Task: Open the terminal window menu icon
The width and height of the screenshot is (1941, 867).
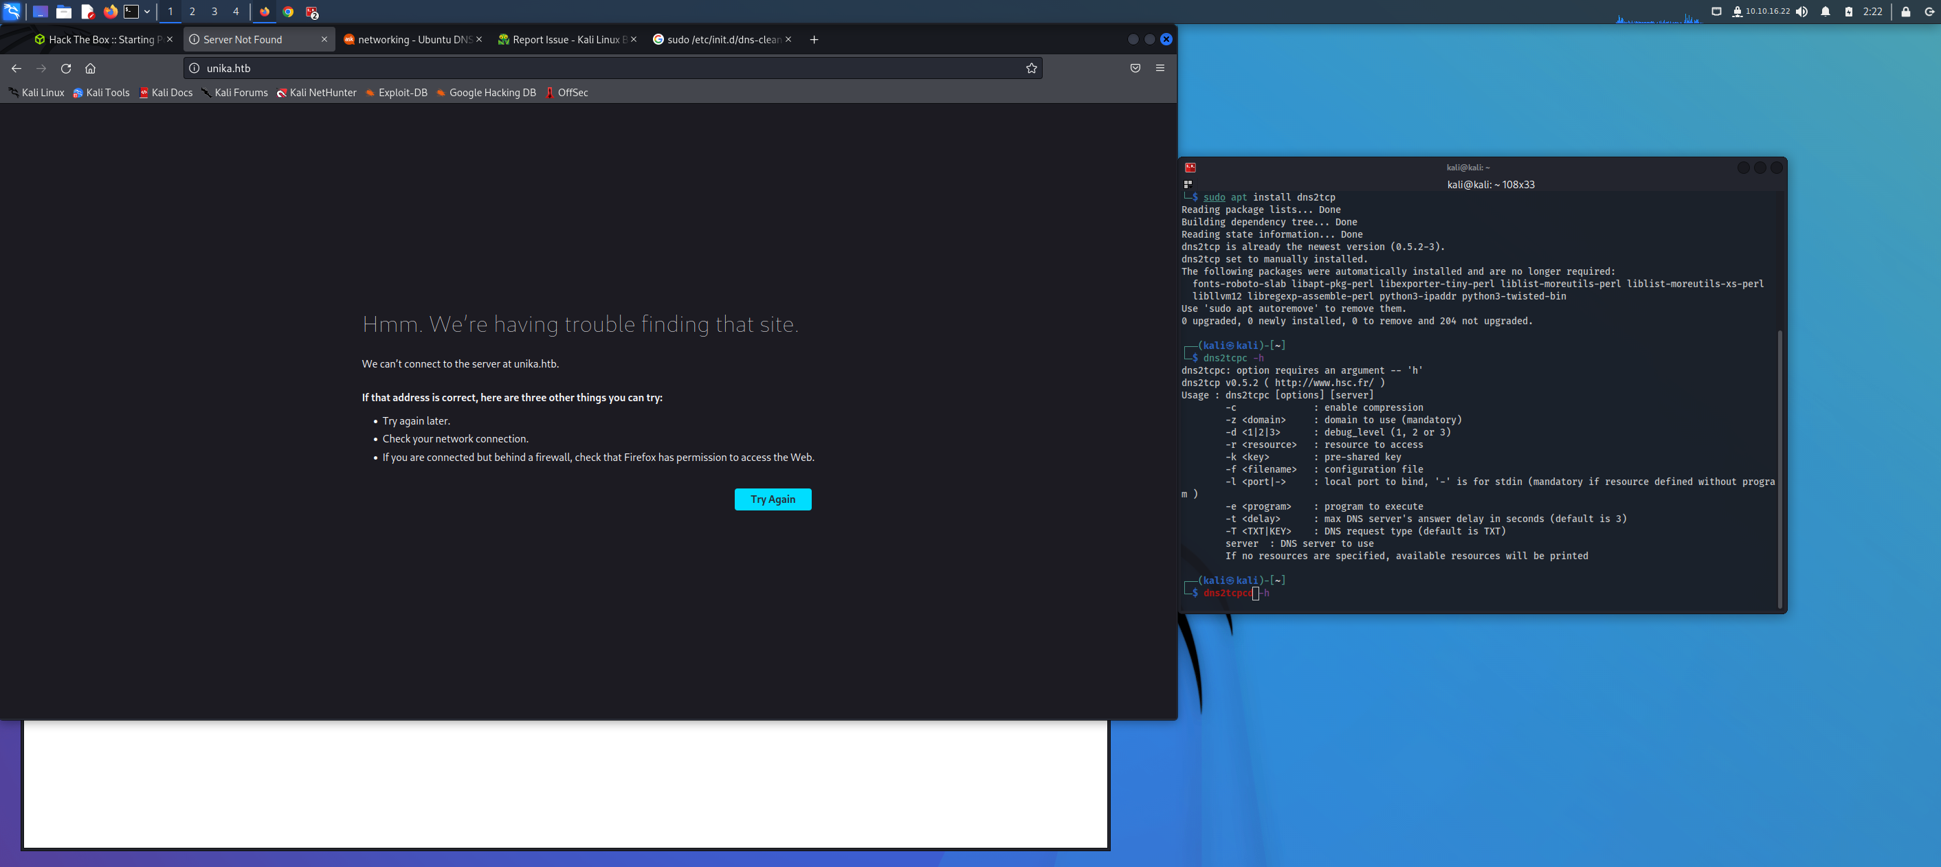Action: (1190, 167)
